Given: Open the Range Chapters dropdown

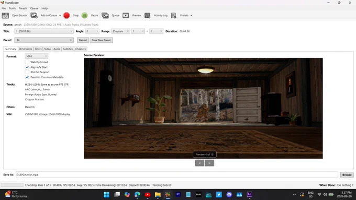Looking at the screenshot, I should (x=120, y=31).
